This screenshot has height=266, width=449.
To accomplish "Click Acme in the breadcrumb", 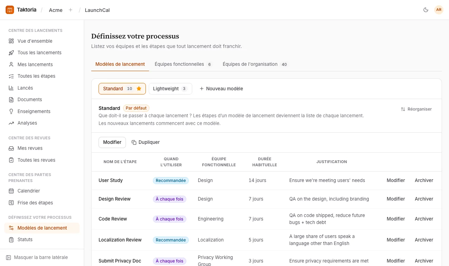I will coord(56,10).
